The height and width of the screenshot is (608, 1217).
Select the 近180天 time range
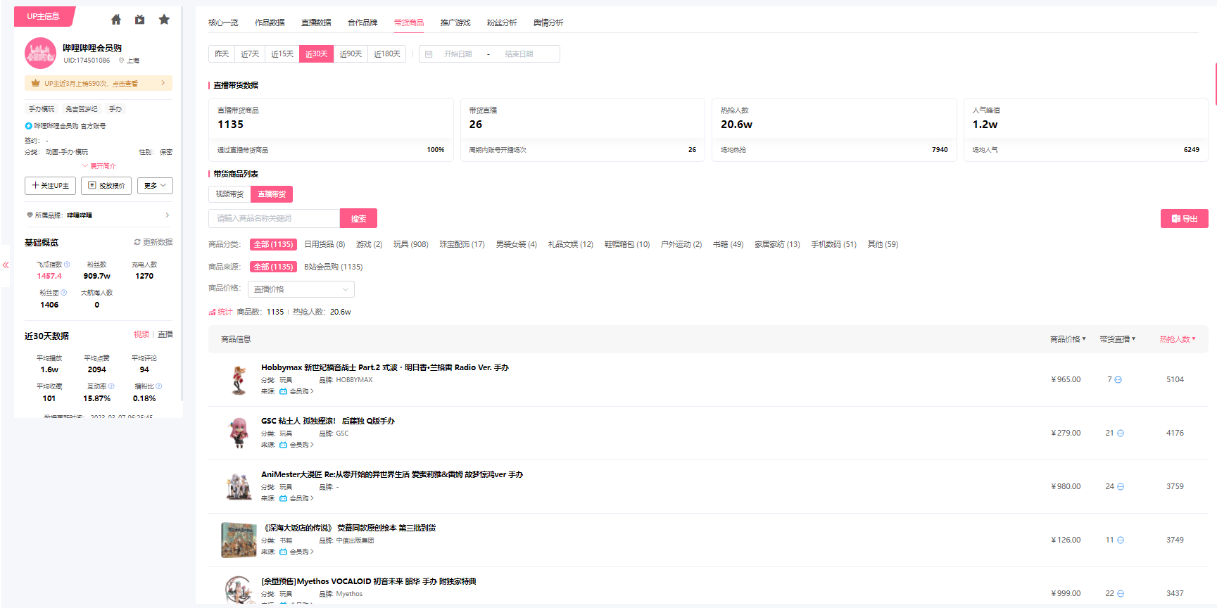(x=386, y=54)
